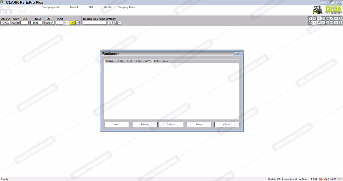Click the LOT column header in Bookmark list
This screenshot has width=343, height=181.
click(148, 62)
